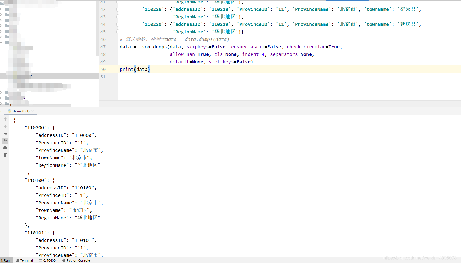The width and height of the screenshot is (461, 263).
Task: Collapse the expanded folder in project tree
Action: click(x=1, y=43)
